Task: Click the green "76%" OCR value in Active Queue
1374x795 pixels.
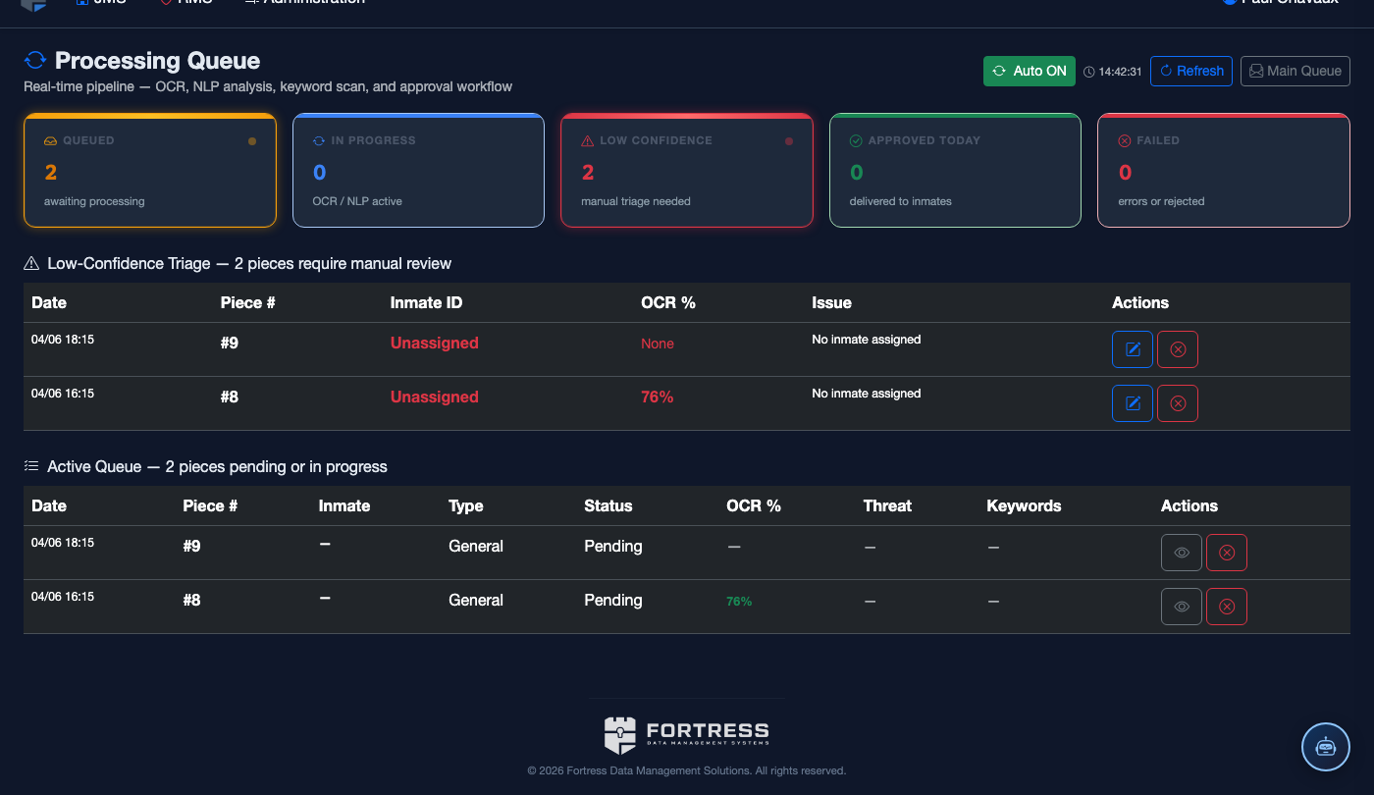Action: [739, 601]
